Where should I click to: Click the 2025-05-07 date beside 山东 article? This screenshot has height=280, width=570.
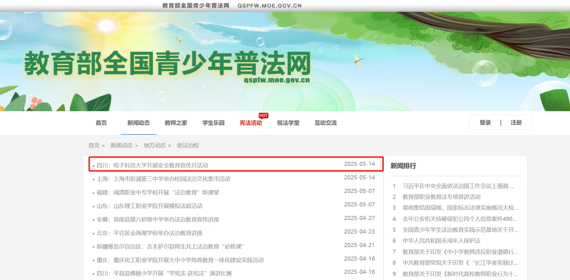(359, 204)
